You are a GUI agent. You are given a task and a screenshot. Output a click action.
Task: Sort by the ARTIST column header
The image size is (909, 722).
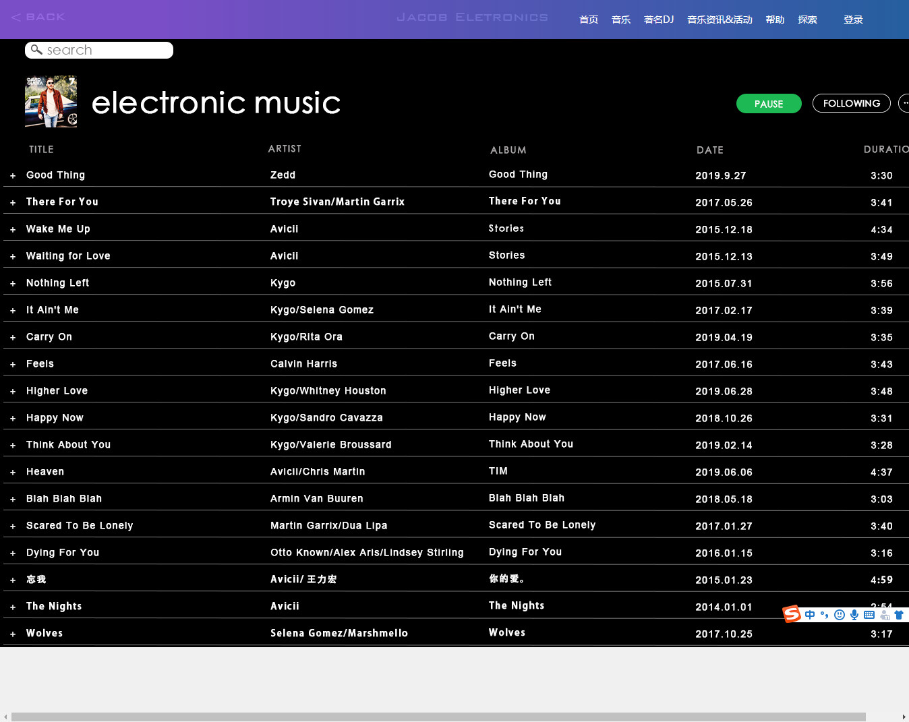(x=285, y=149)
